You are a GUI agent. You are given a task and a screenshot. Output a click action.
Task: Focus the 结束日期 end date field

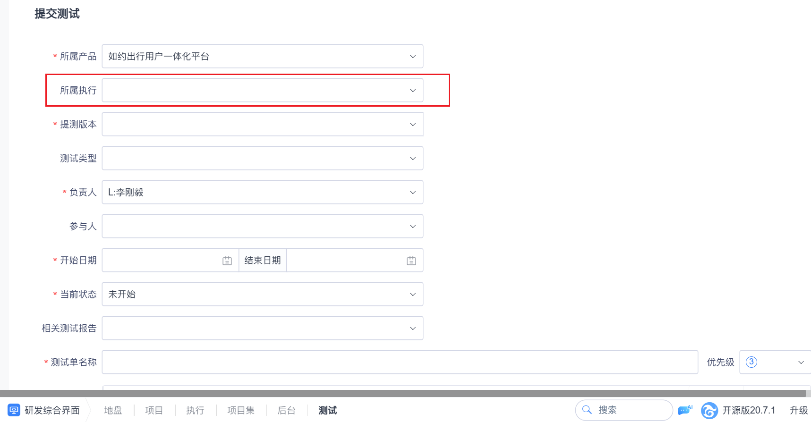355,260
